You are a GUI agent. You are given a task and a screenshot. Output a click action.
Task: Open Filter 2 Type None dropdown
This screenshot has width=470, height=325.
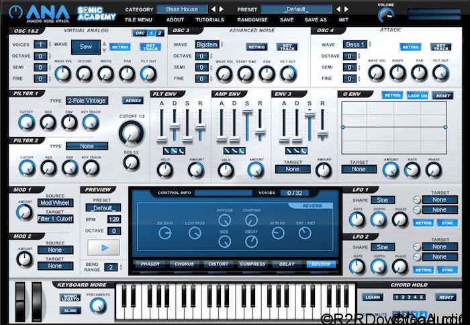(x=87, y=146)
